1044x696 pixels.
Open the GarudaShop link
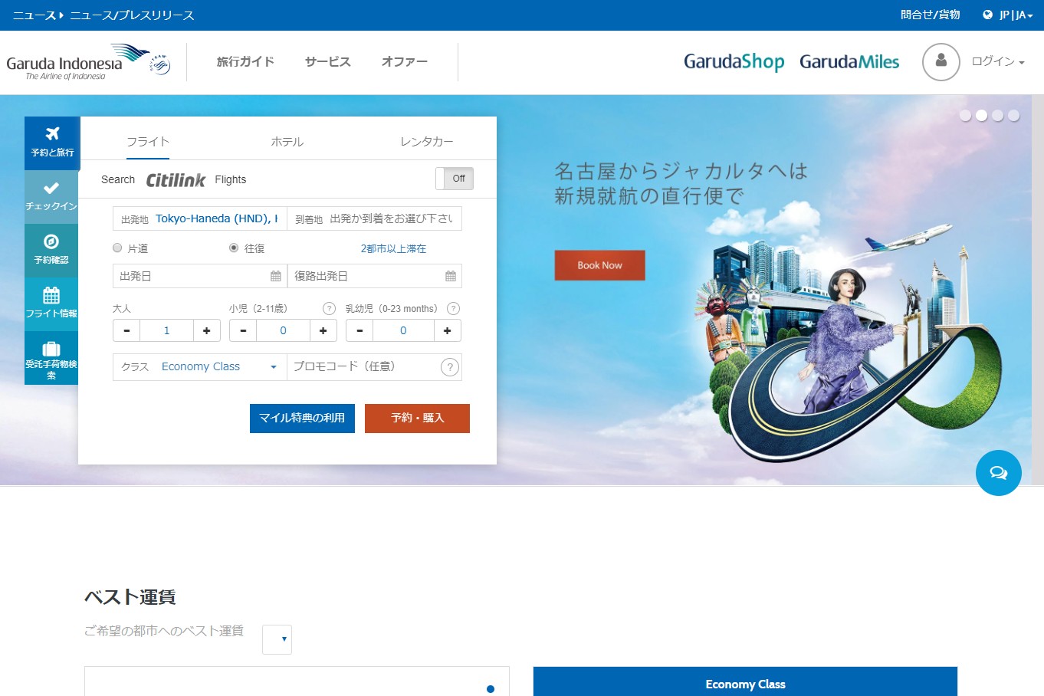click(x=734, y=61)
